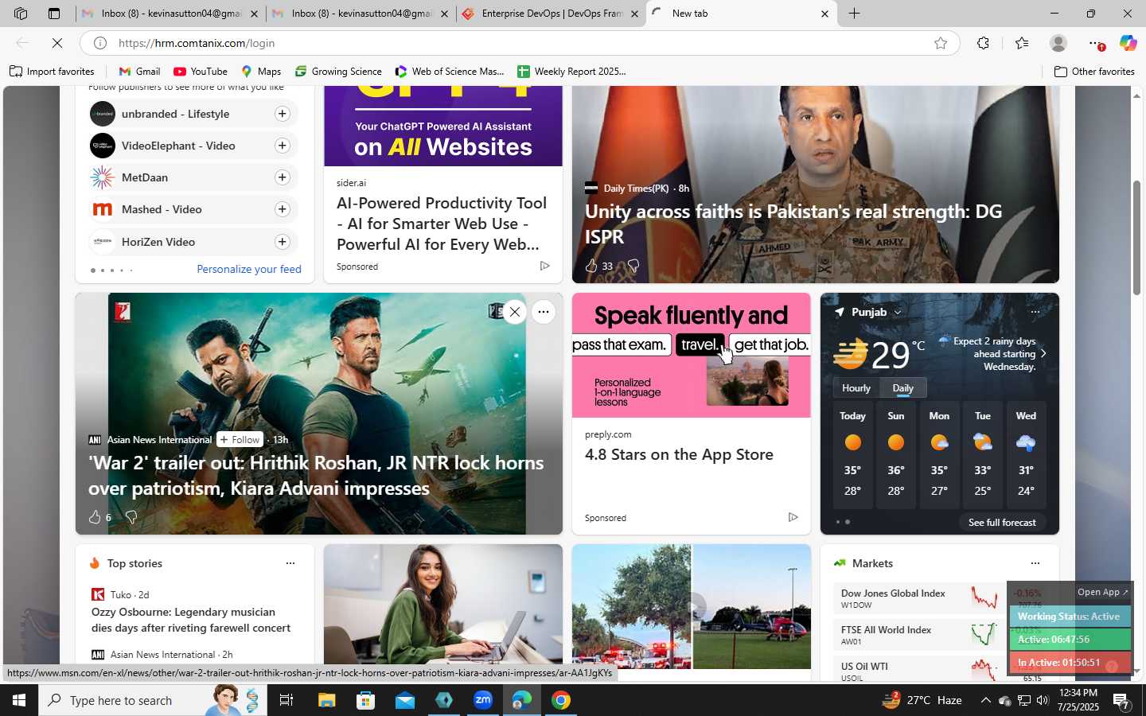Open more options on War 2 card

tap(543, 312)
